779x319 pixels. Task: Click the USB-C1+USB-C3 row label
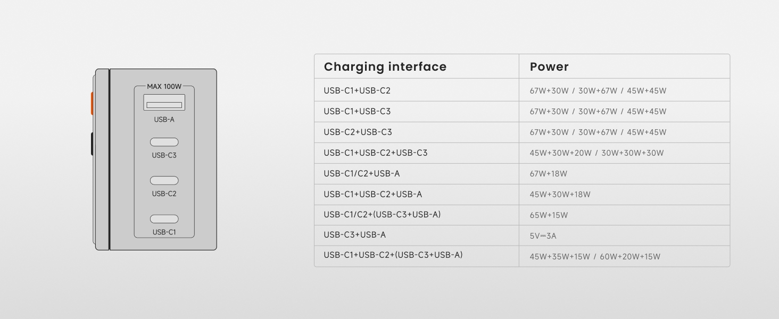coord(357,112)
